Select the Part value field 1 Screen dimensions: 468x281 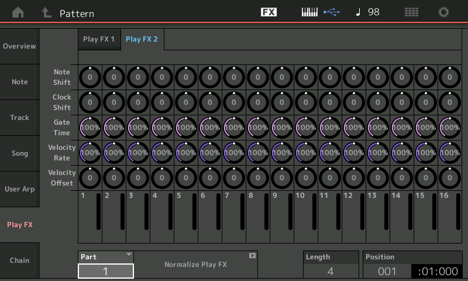106,271
